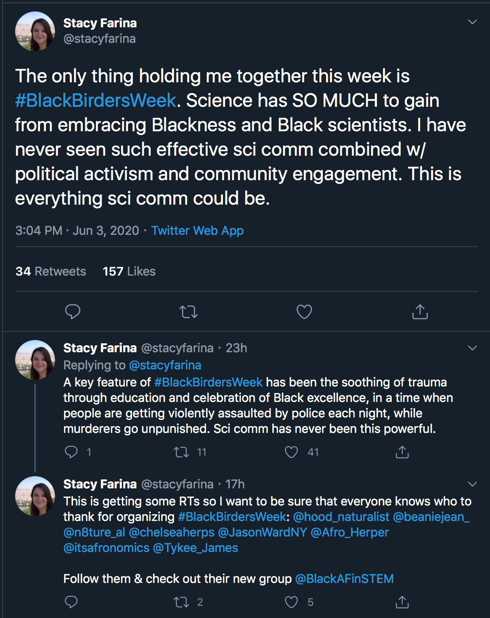This screenshot has height=618, width=490.
Task: Like the tweet with 5 likes
Action: 291,602
